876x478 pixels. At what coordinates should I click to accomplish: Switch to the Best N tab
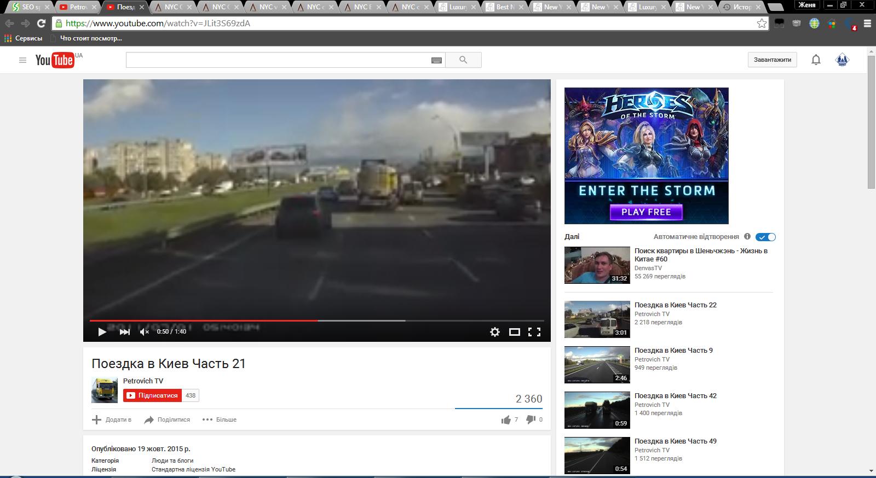(504, 7)
